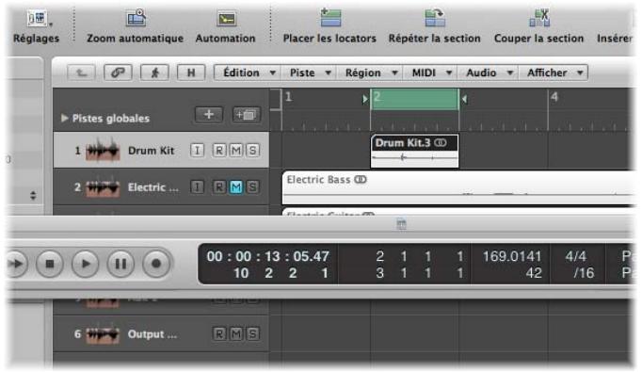Toggle the Automation toolbar icon
642x372 pixels.
click(226, 19)
